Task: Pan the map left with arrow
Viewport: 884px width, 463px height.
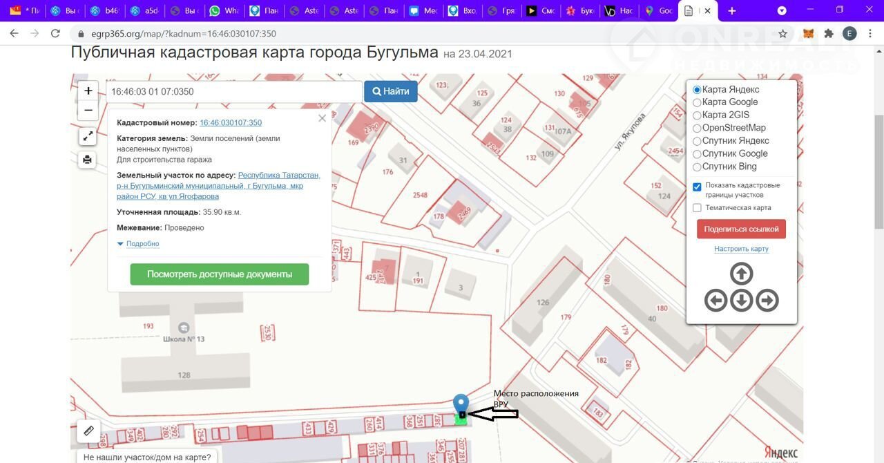Action: coord(715,301)
